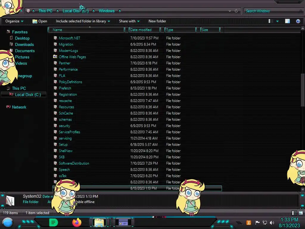Image resolution: width=305 pixels, height=229 pixels.
Task: Select the Speech folder name
Action: pos(64,170)
